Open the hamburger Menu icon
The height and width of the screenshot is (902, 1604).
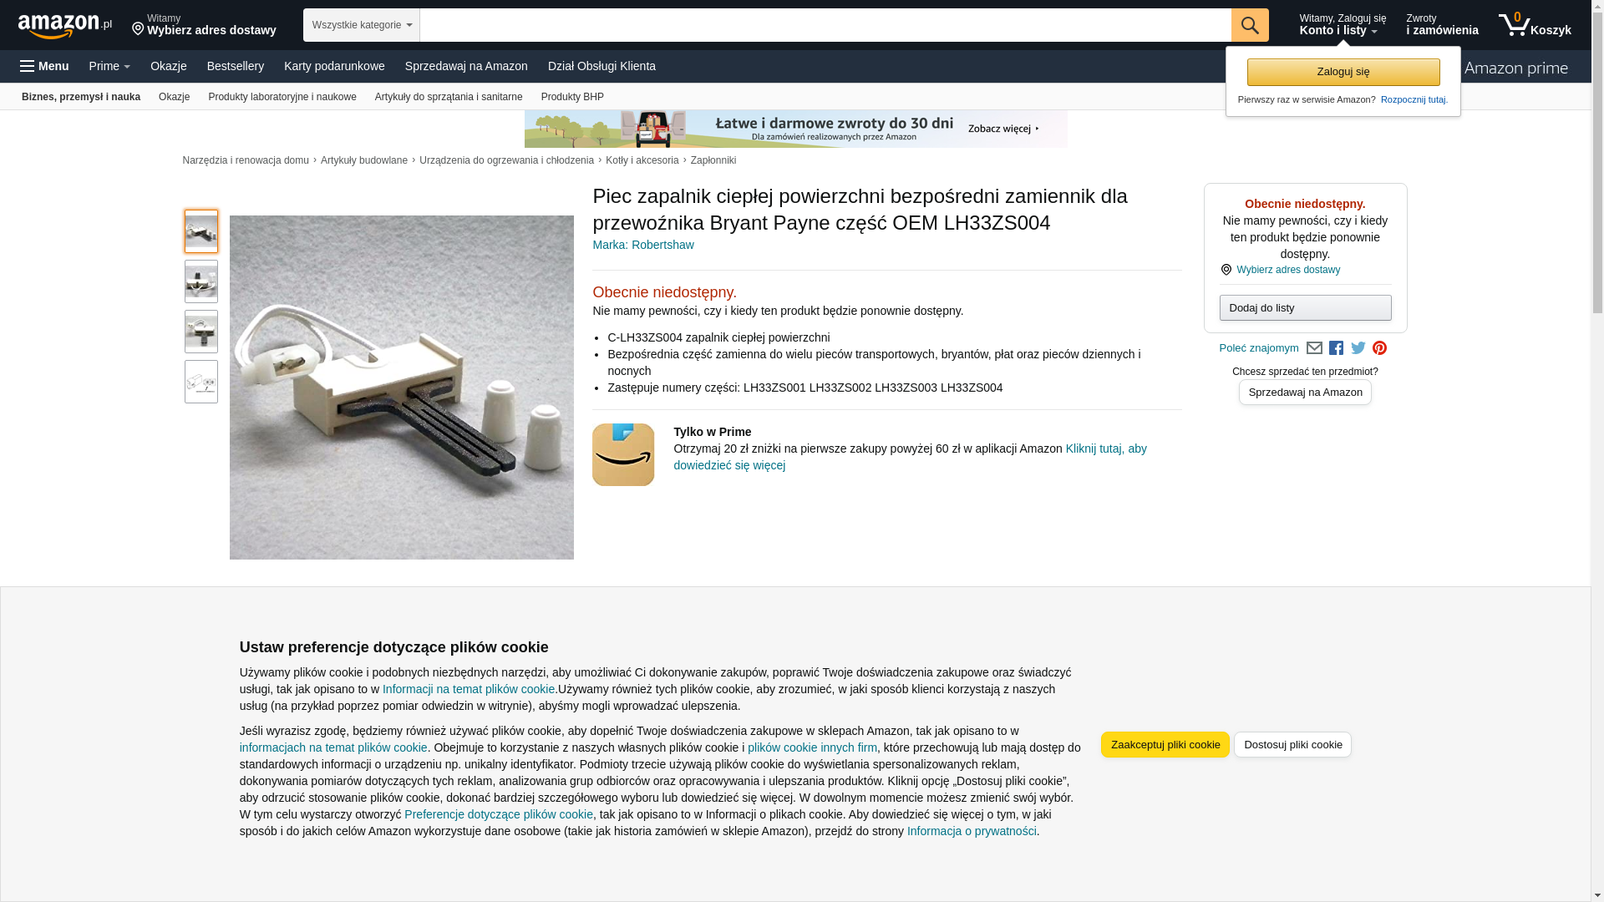click(x=44, y=66)
